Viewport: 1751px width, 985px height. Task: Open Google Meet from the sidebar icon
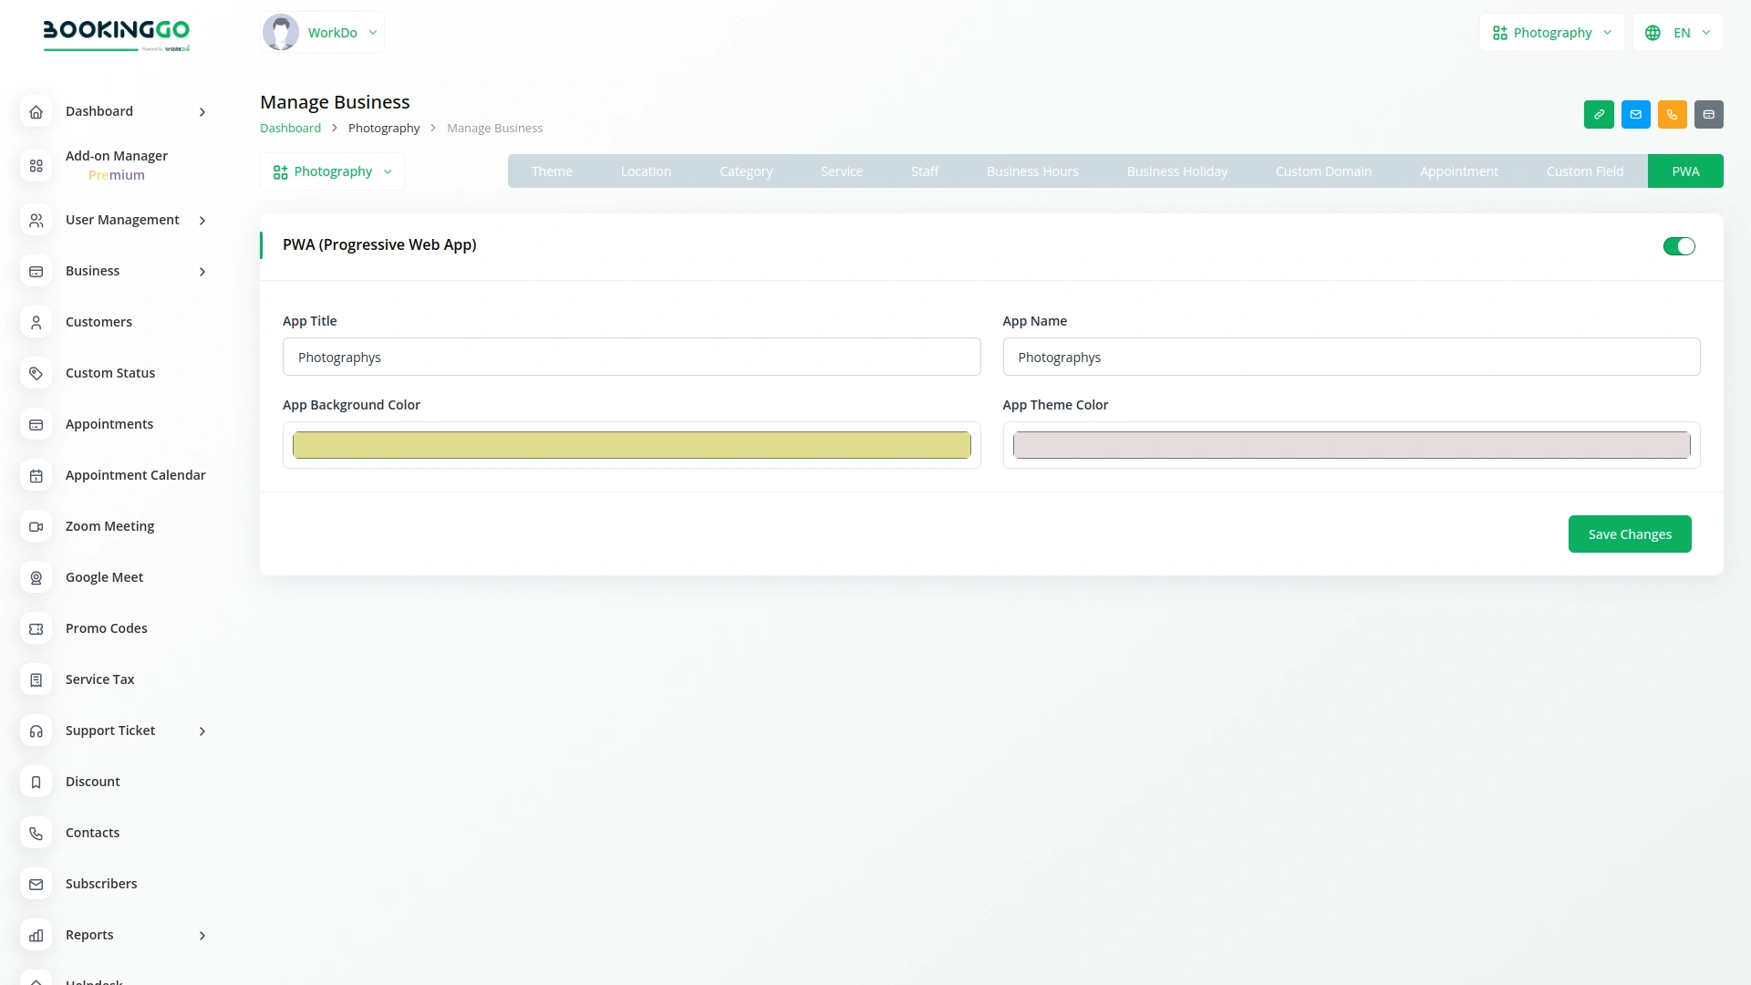coord(36,577)
